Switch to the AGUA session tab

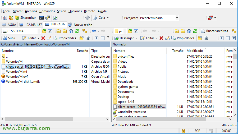click(x=9, y=25)
